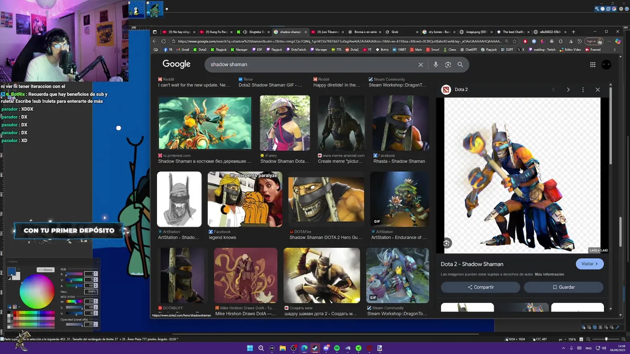Open the large Shadow Shaman preview image
Screen dimensions: 630x354
[x=522, y=175]
